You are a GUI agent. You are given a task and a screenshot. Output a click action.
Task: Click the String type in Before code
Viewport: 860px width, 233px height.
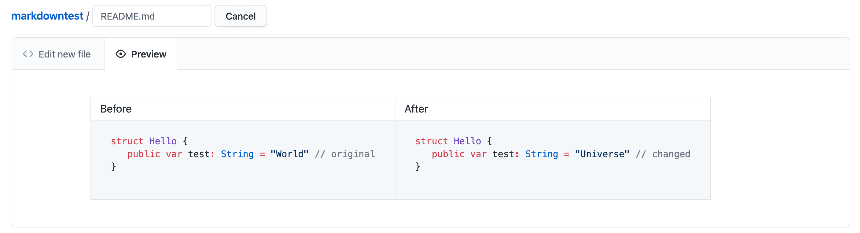pyautogui.click(x=237, y=154)
